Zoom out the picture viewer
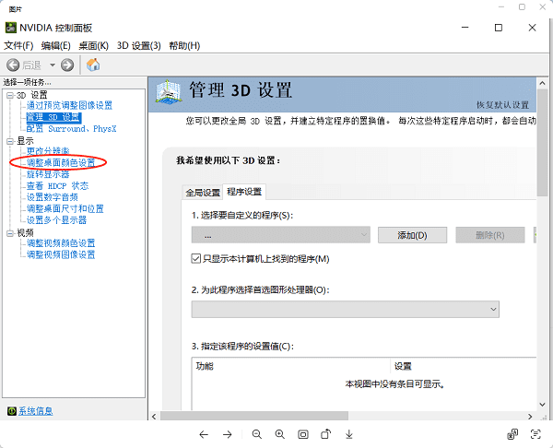This screenshot has height=448, width=553. tap(257, 434)
